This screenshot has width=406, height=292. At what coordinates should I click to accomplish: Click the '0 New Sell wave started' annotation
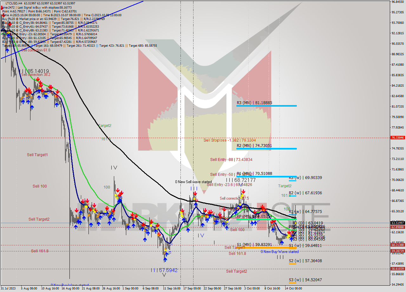tap(193, 182)
